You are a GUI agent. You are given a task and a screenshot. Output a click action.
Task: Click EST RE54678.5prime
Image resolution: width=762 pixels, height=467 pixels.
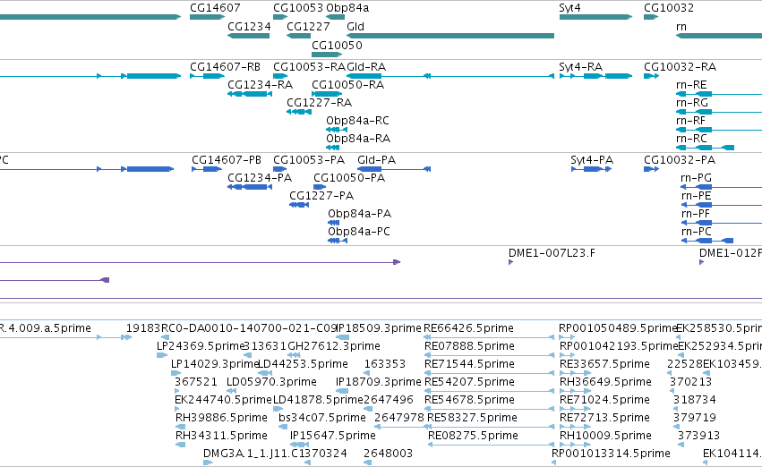(x=469, y=401)
